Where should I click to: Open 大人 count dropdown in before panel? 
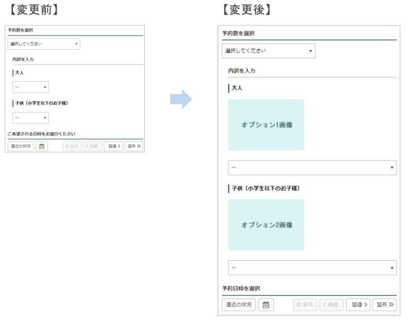[31, 87]
